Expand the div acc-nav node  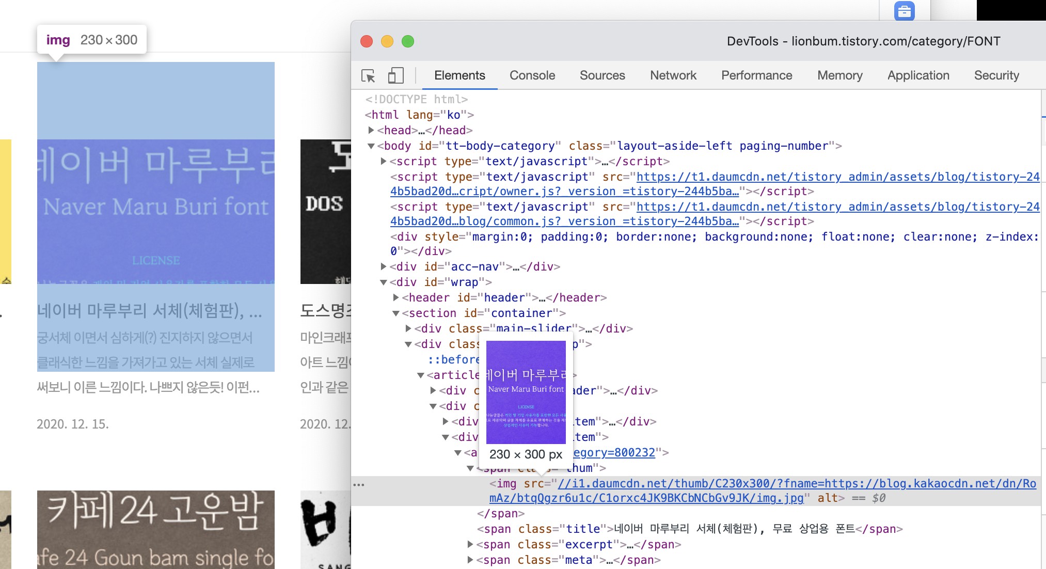click(384, 266)
